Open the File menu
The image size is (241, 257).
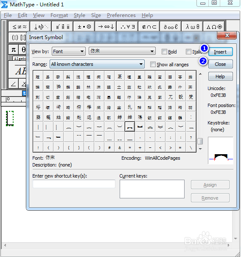click(x=8, y=15)
